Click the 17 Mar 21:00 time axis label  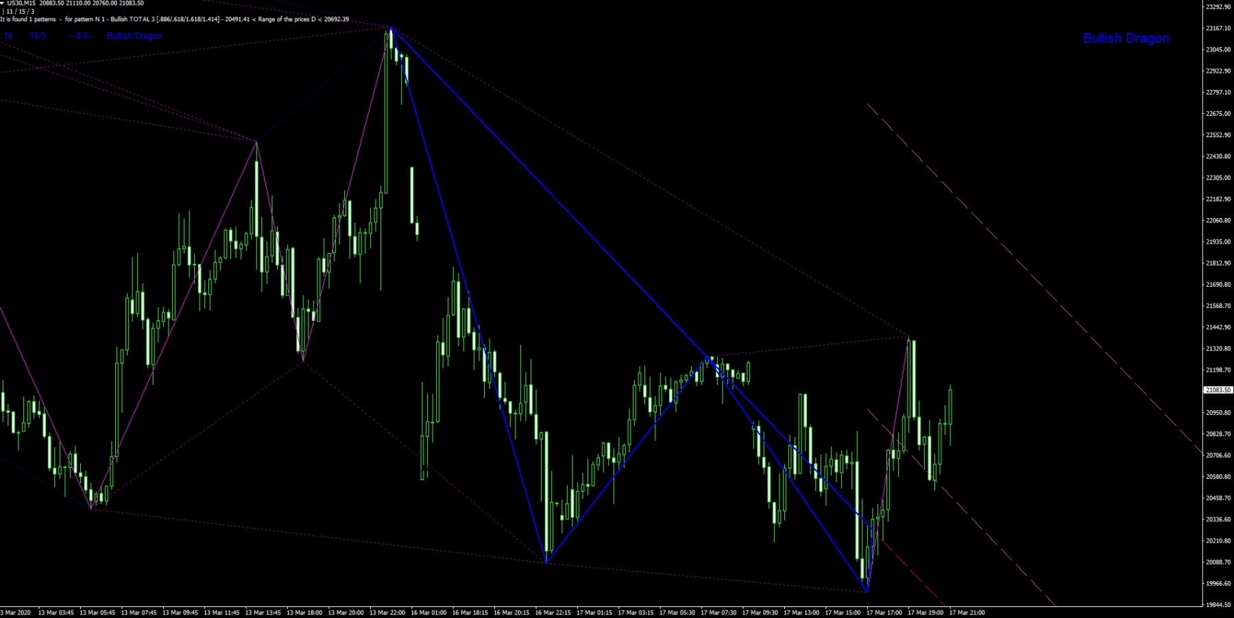coord(967,613)
